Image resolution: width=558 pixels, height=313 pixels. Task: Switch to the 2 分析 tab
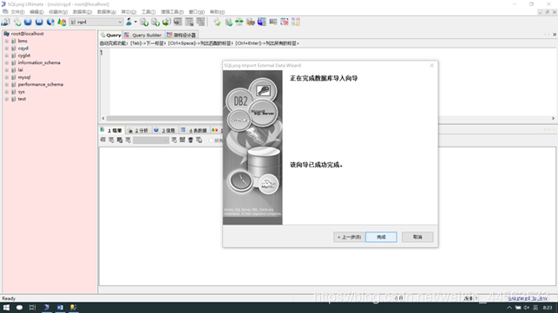click(138, 131)
